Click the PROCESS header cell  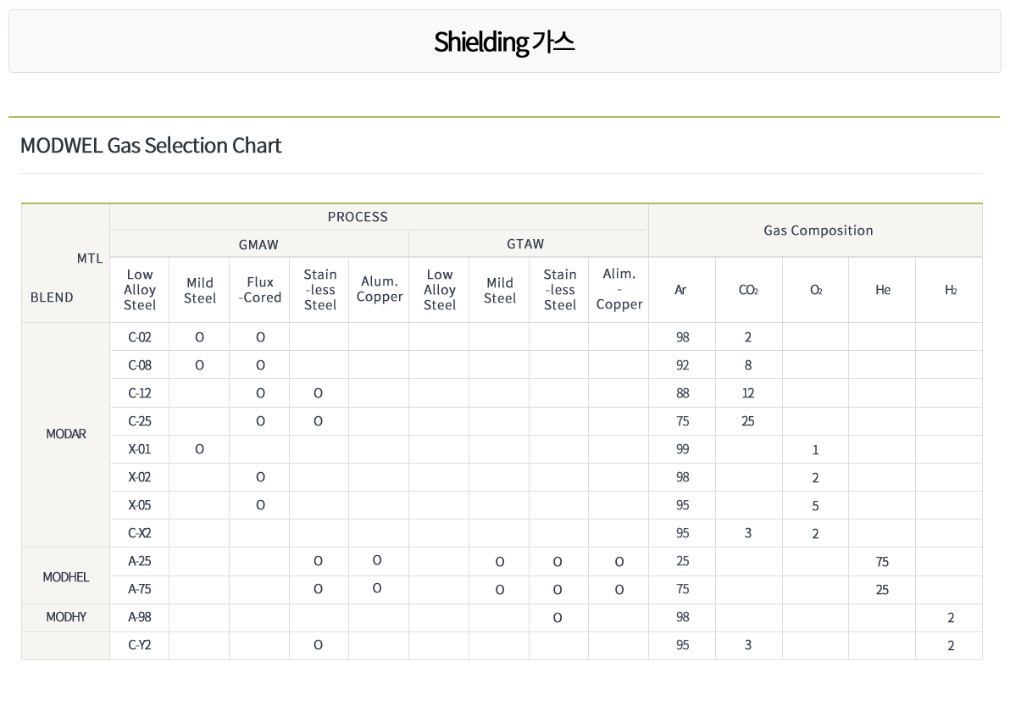click(x=358, y=217)
